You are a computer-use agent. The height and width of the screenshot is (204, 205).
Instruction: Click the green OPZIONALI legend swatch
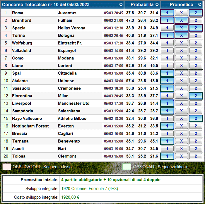click(127, 167)
